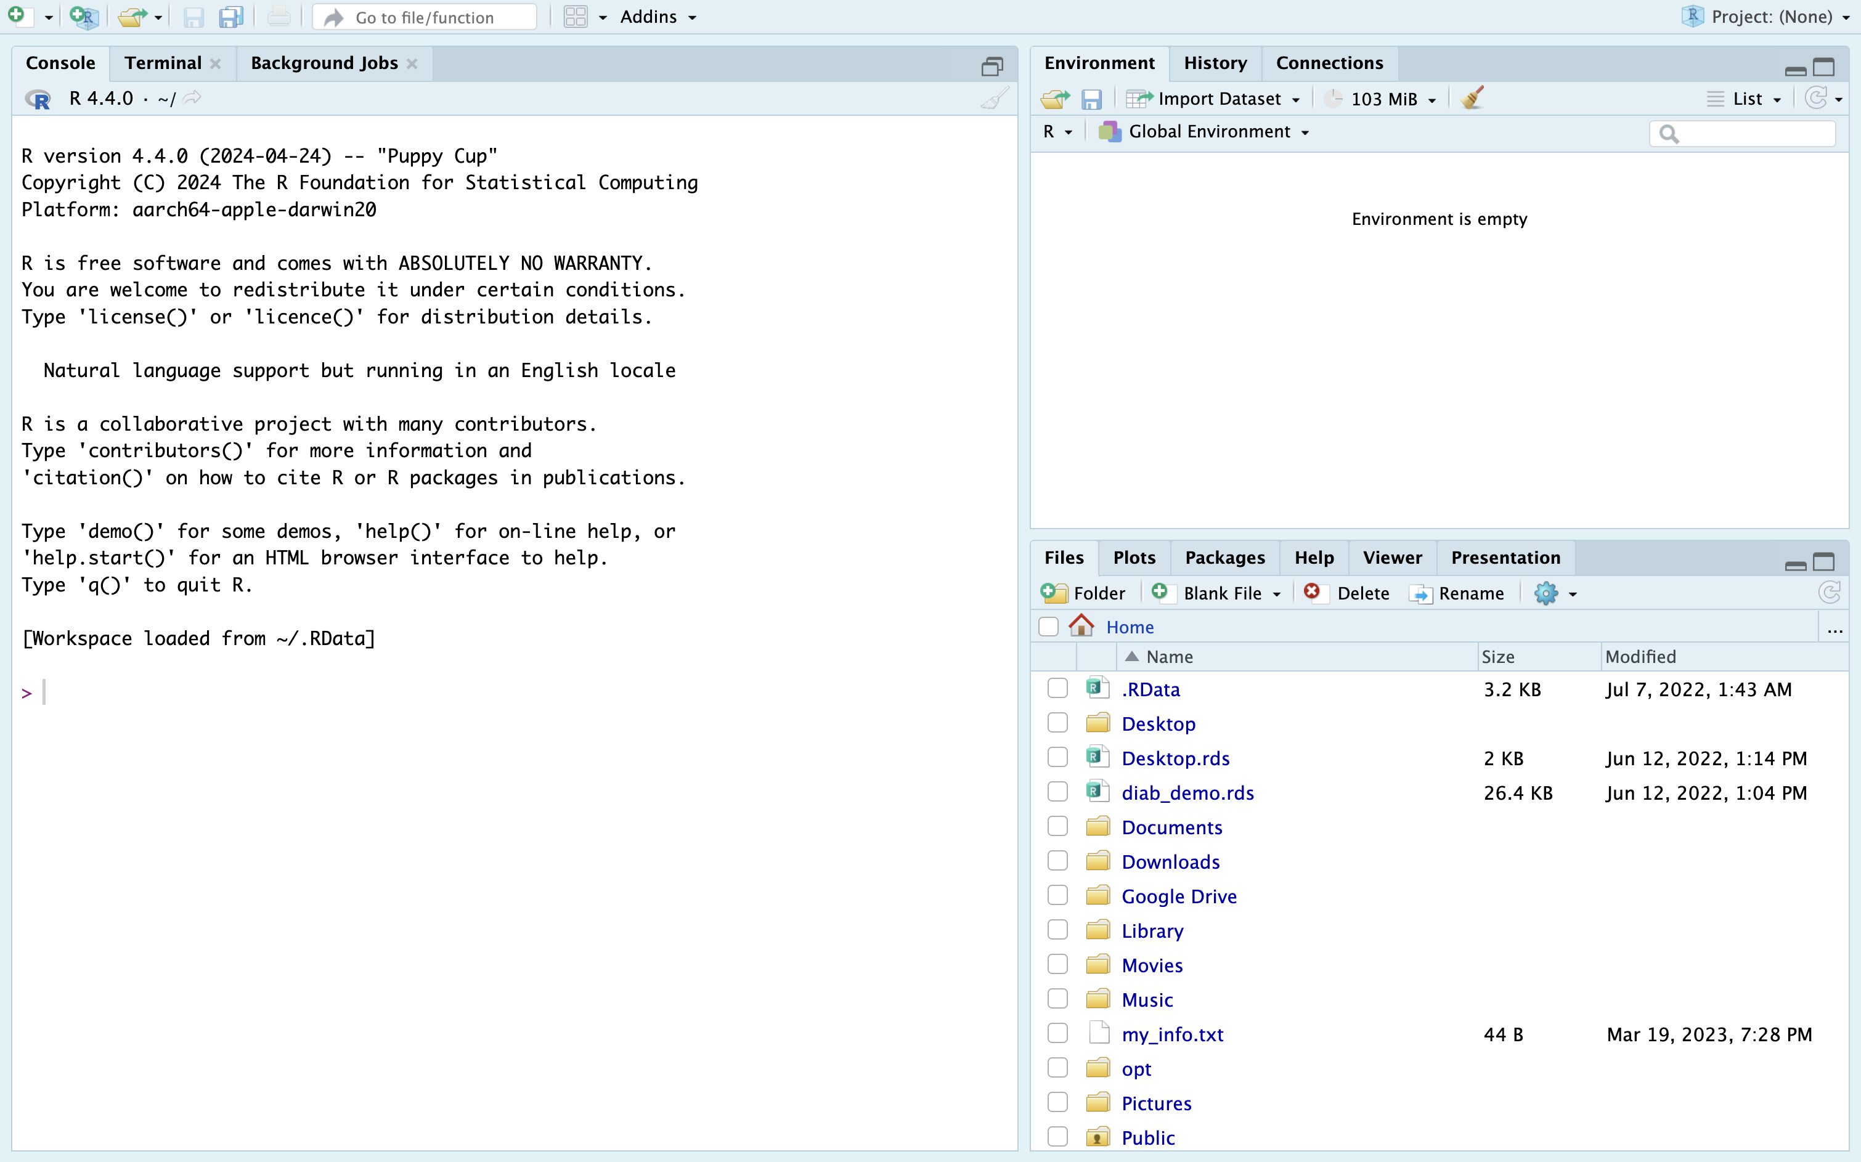The height and width of the screenshot is (1162, 1861).
Task: Clear console with the broom icon
Action: coord(995,99)
